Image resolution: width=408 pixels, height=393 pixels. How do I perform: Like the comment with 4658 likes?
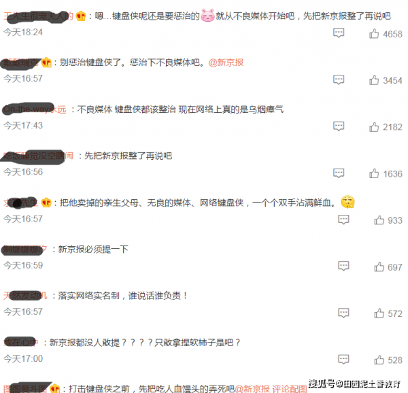(374, 33)
